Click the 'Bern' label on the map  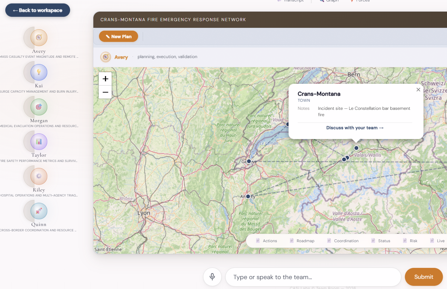[354, 74]
